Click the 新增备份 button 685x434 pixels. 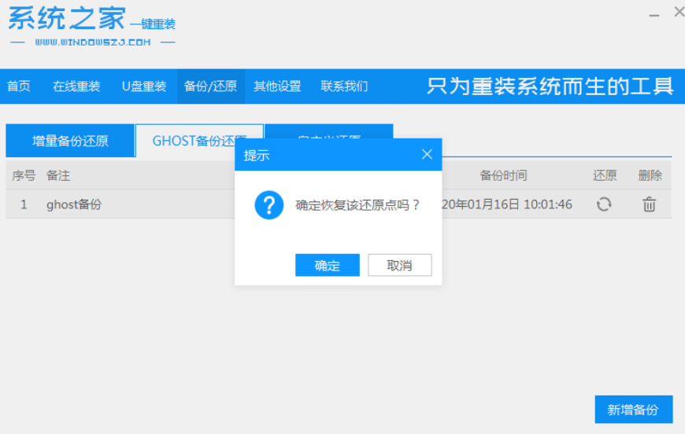[633, 410]
